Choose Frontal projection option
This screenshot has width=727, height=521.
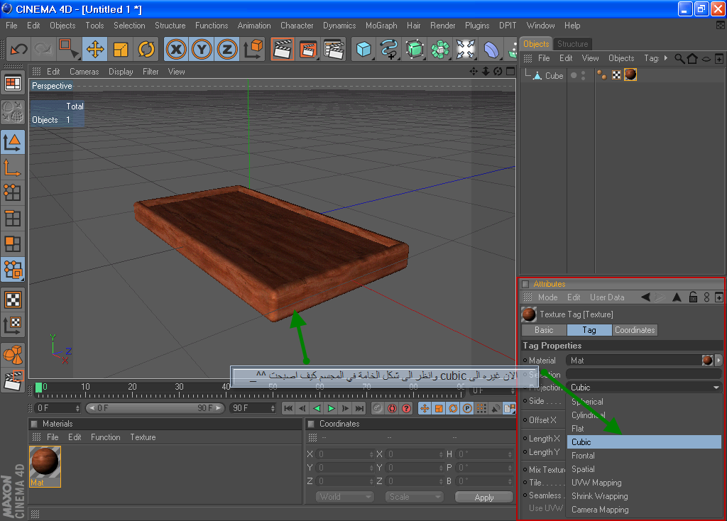click(x=643, y=456)
